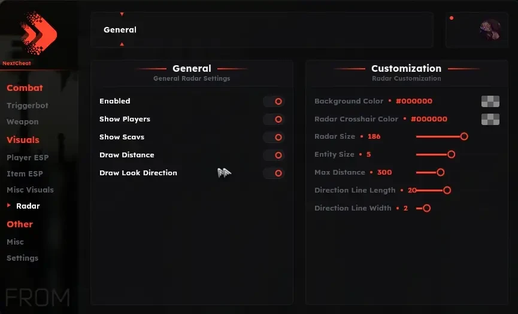Screen dimensions: 518x314
Task: Select Player ESP from sidebar
Action: click(28, 157)
